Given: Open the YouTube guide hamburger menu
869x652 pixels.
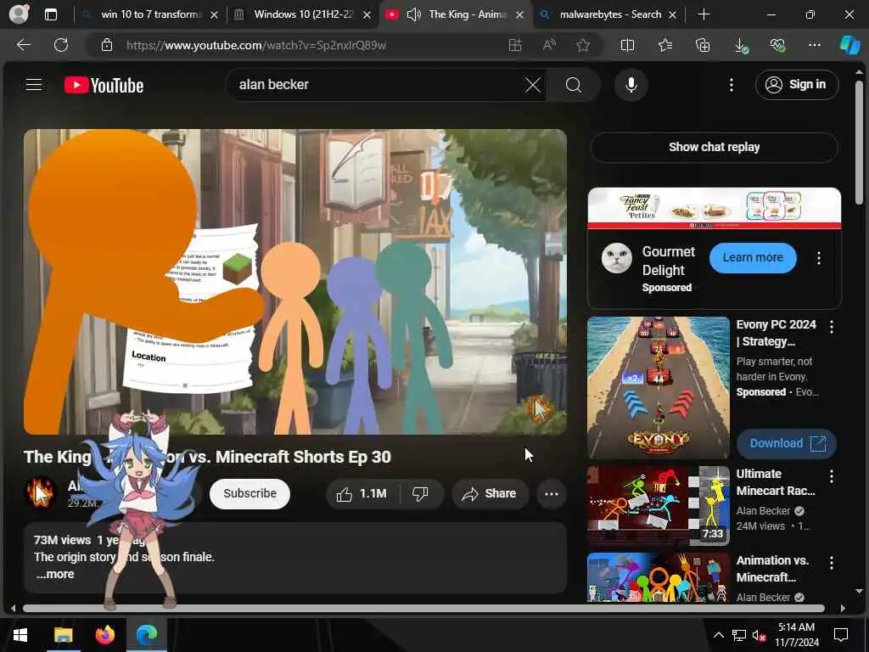Looking at the screenshot, I should (34, 84).
